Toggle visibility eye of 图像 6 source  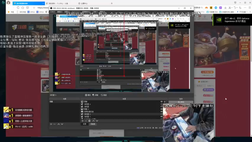pyautogui.click(x=162, y=109)
